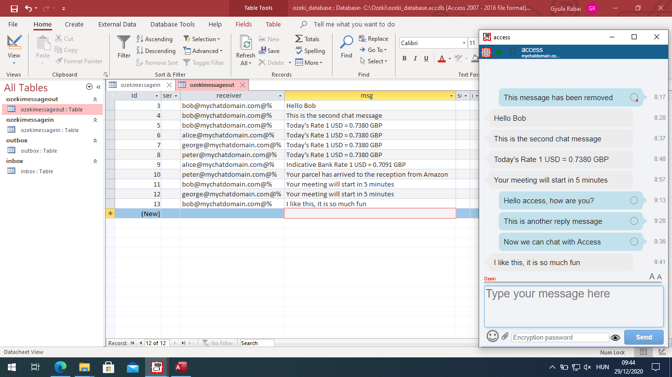Click Refresh All icon in Records
672x377 pixels.
coord(245,43)
